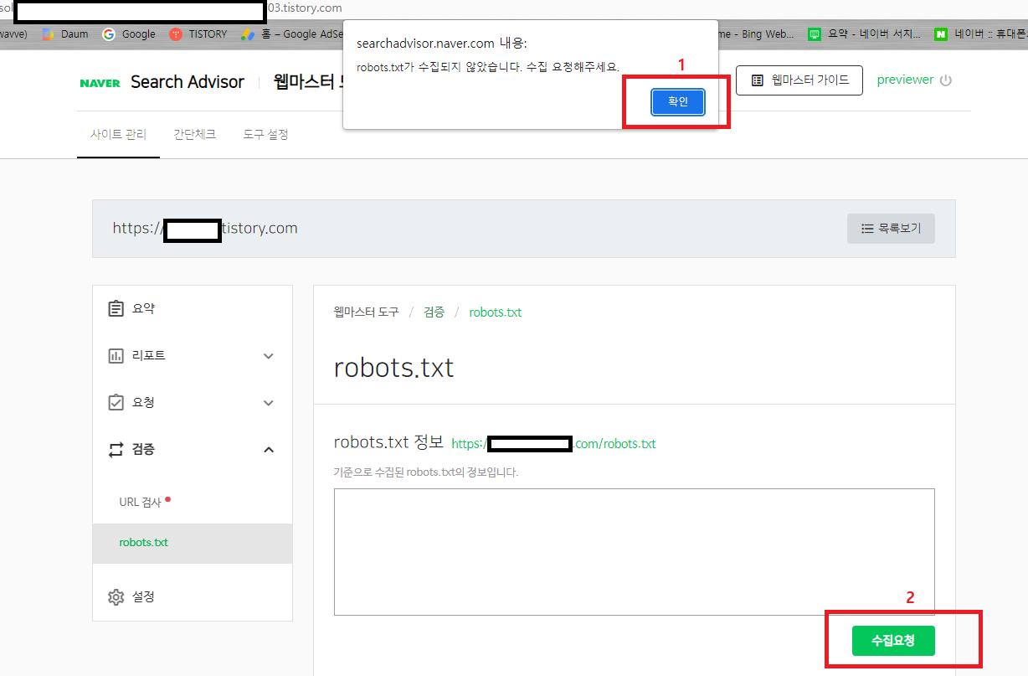Click the 검증 sidebar menu
The image size is (1028, 676).
(x=193, y=449)
